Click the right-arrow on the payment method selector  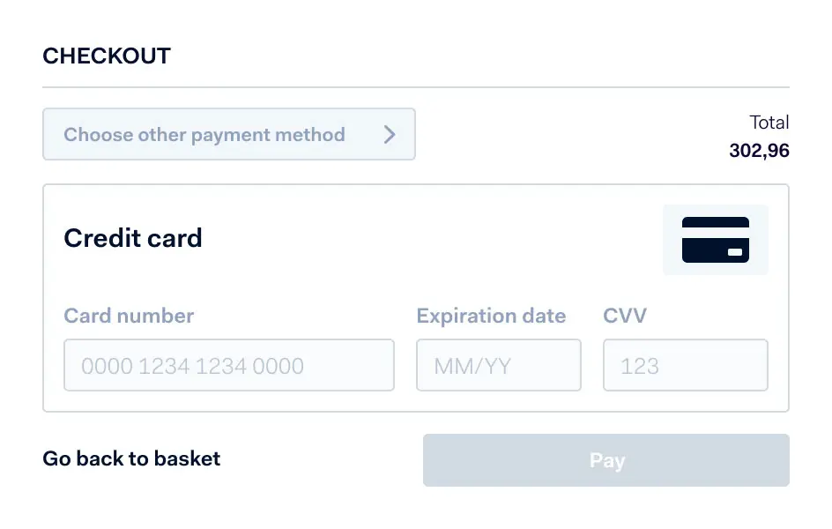point(389,134)
